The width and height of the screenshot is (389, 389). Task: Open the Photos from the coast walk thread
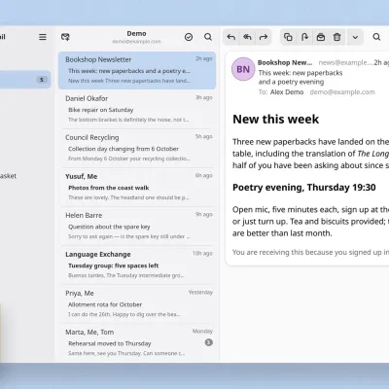137,187
